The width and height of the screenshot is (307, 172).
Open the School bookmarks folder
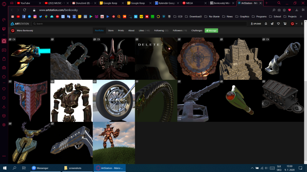point(275,16)
